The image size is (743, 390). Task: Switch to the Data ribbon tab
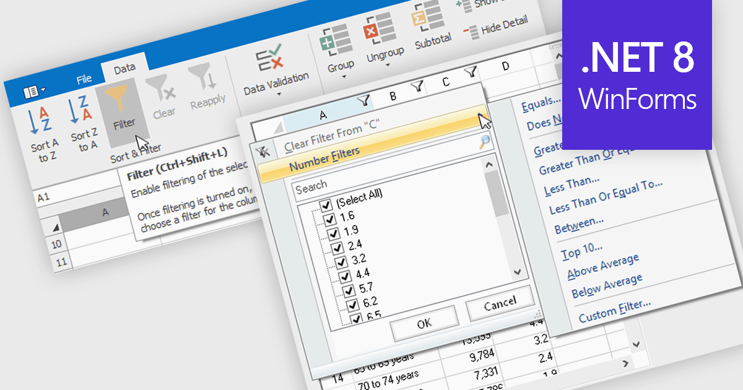124,69
